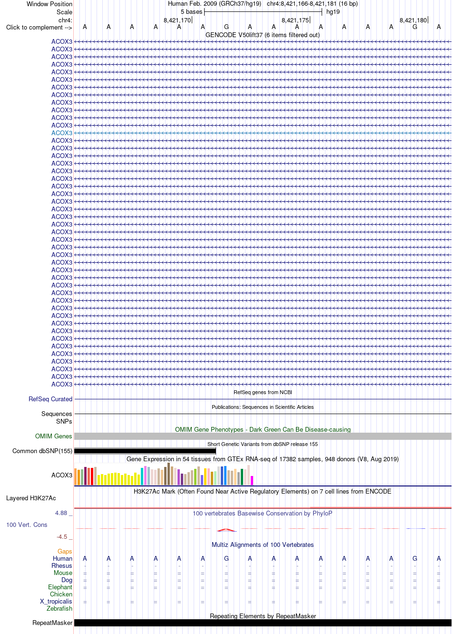Image resolution: width=452 pixels, height=634 pixels.
Task: Click the 8,421,170 position marker
Action: (x=177, y=20)
